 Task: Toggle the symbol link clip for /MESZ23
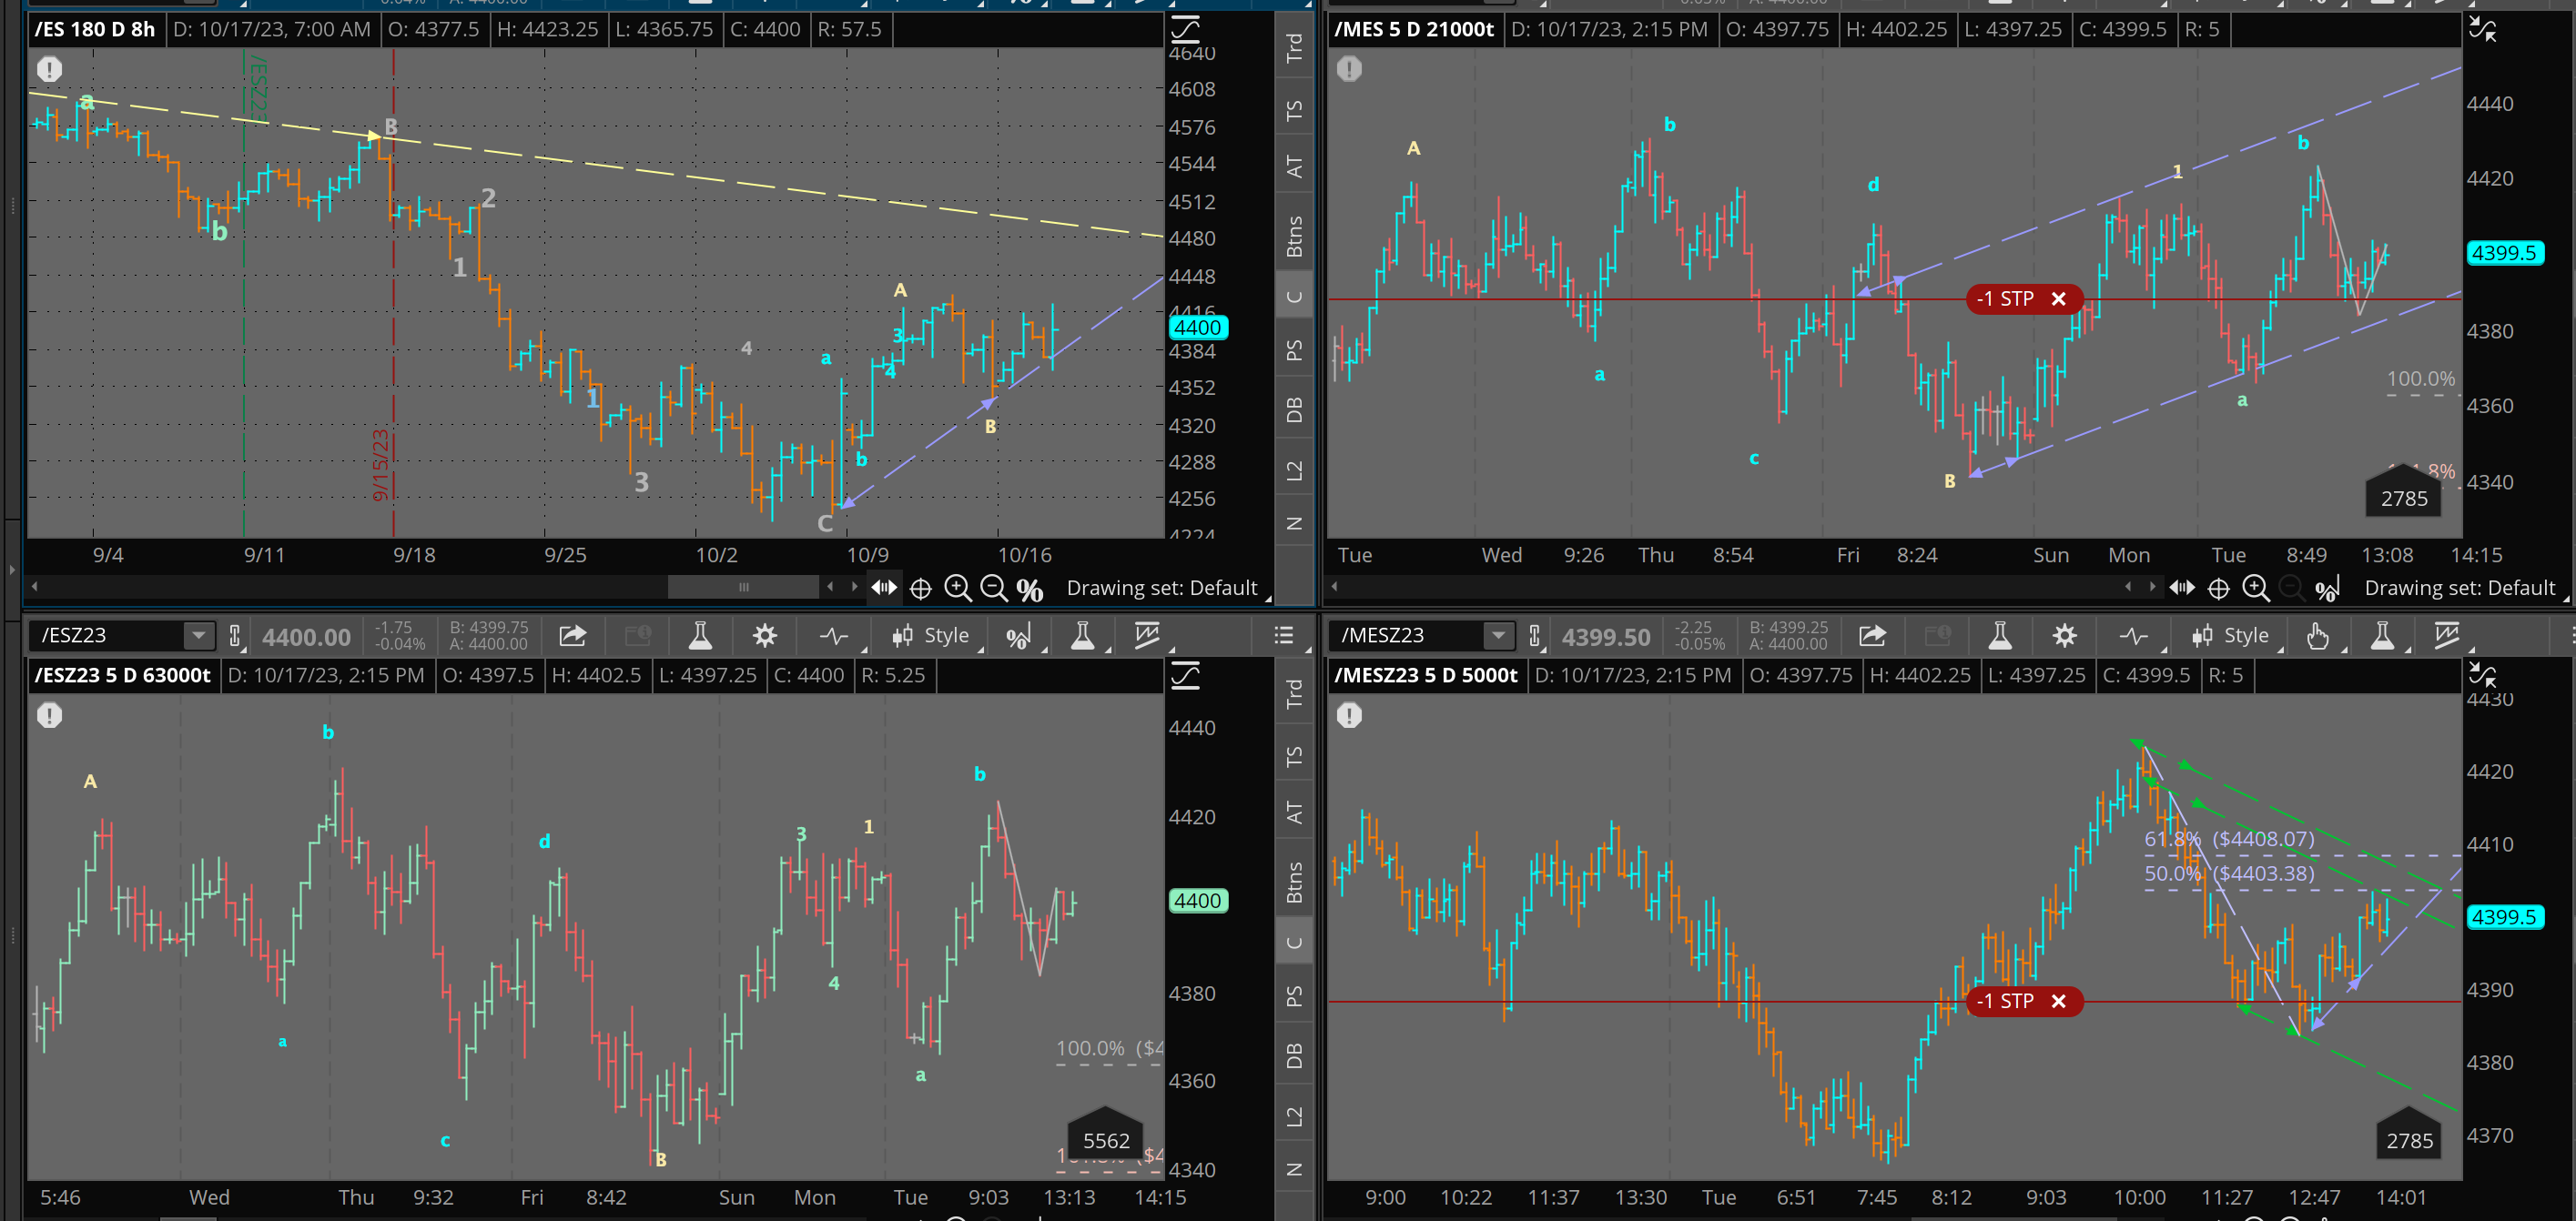1534,635
